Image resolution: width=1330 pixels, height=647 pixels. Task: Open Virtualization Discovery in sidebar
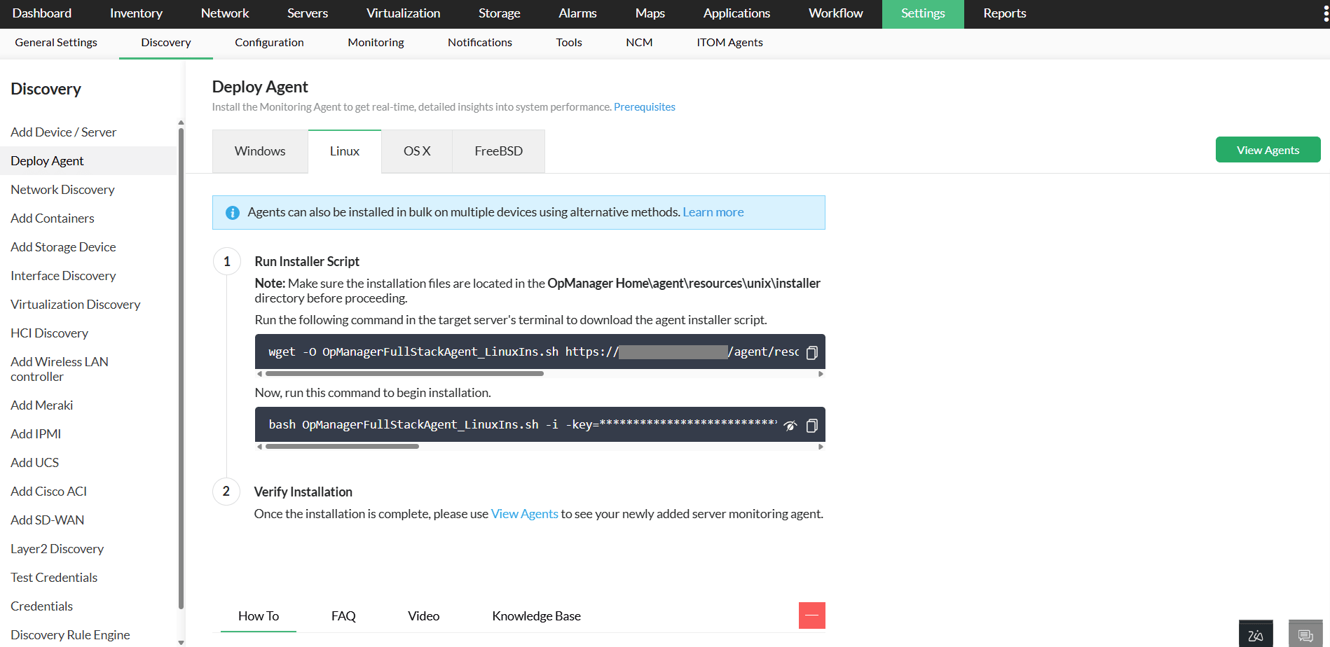[76, 305]
